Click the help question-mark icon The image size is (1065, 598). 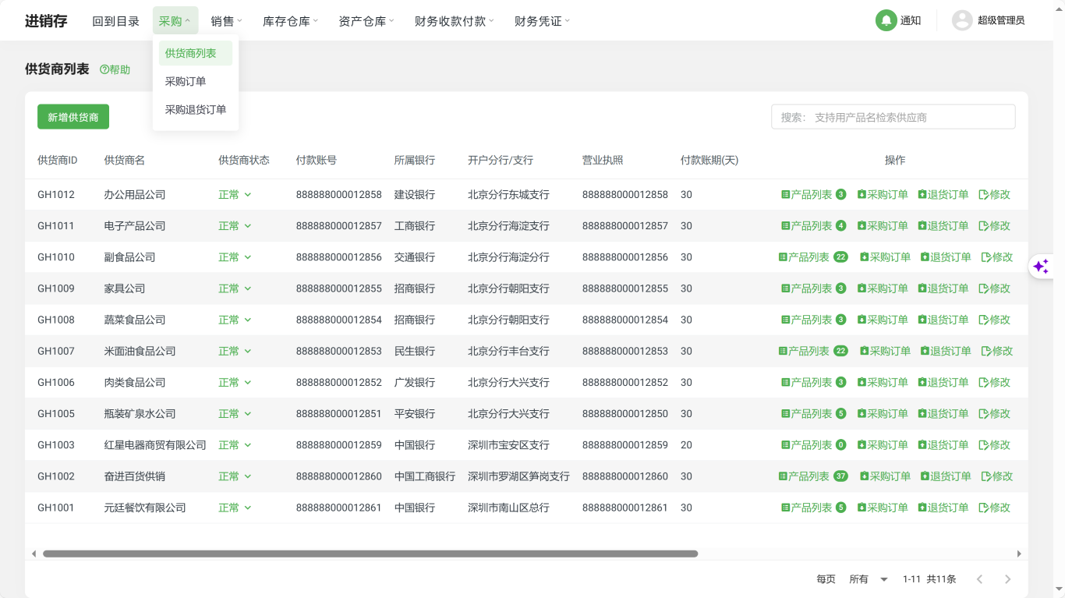[x=104, y=69]
